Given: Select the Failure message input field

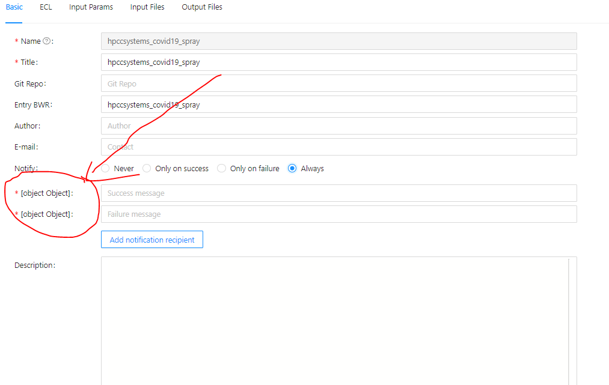Looking at the screenshot, I should (x=338, y=214).
